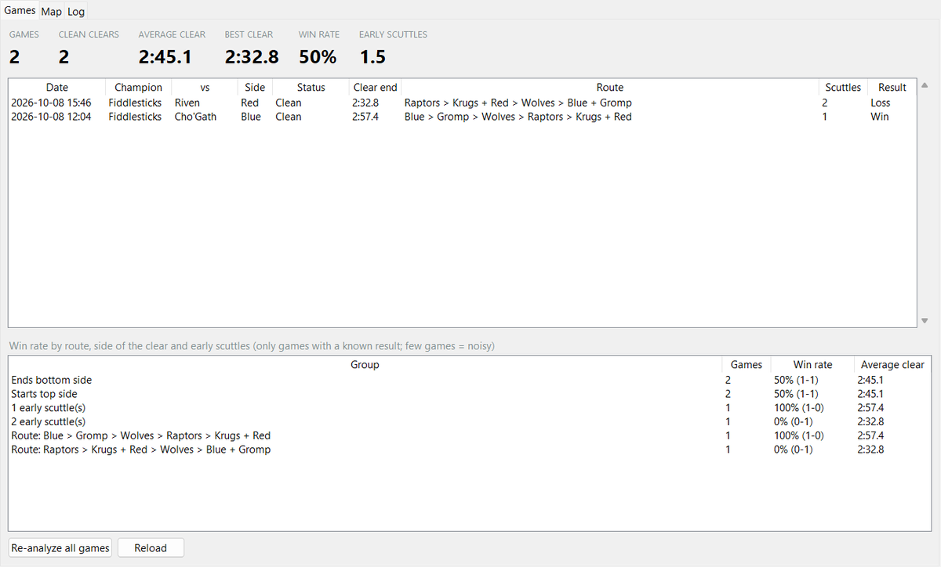Click Fiddlesticks in the Cho'Gath game row
Viewport: 941px width, 567px height.
[135, 117]
